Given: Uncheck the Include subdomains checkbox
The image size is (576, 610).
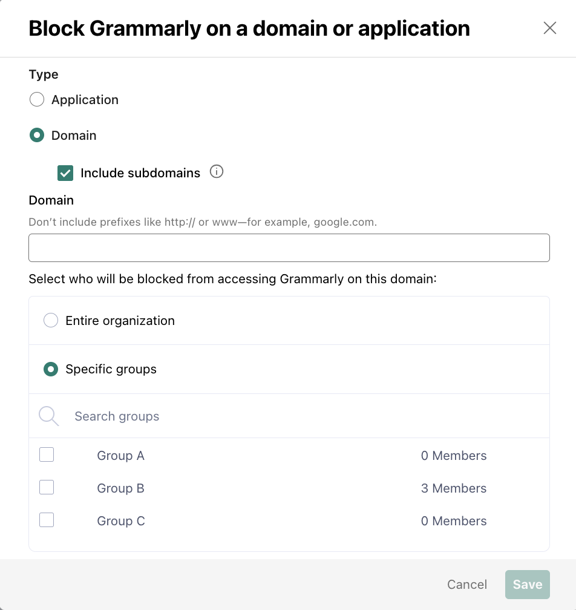Looking at the screenshot, I should (x=65, y=173).
